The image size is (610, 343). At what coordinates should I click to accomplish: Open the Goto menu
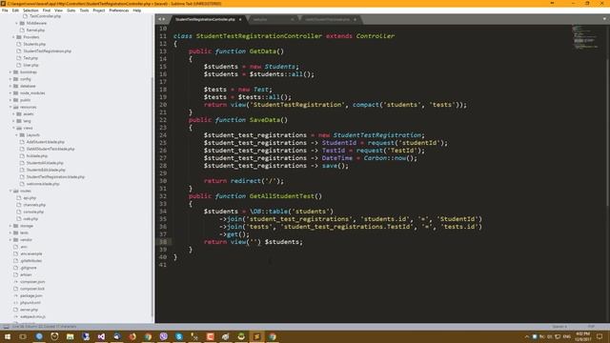click(x=71, y=10)
